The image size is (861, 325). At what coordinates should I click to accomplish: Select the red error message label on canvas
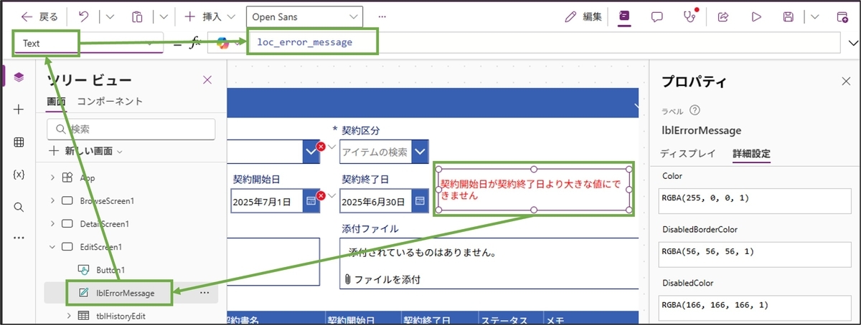(533, 189)
